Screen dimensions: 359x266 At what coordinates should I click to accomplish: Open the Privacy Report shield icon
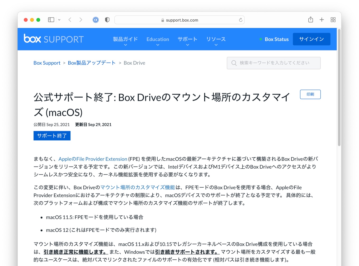[107, 20]
